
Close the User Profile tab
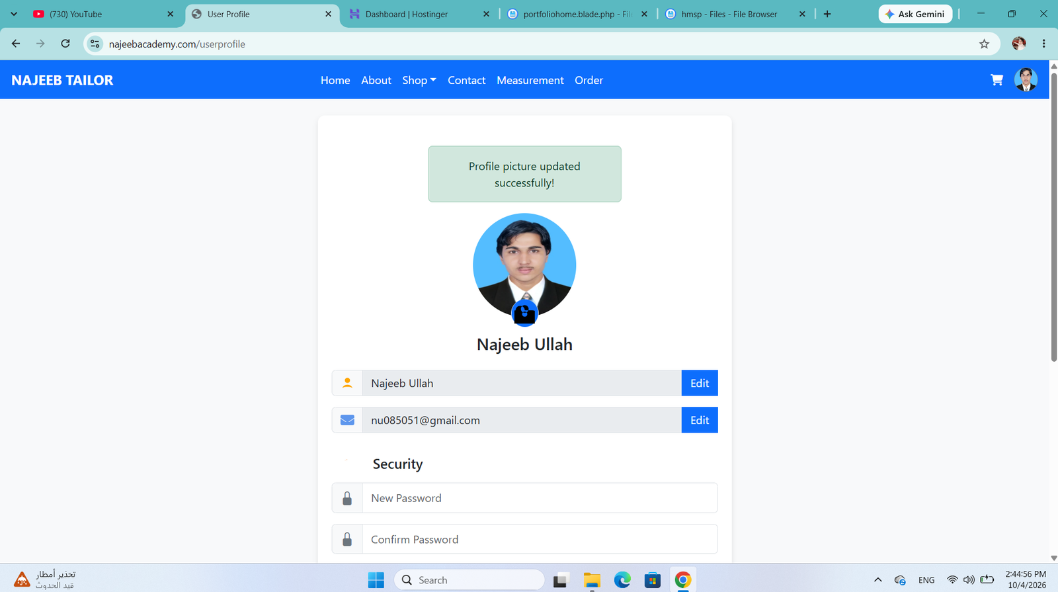(x=328, y=14)
